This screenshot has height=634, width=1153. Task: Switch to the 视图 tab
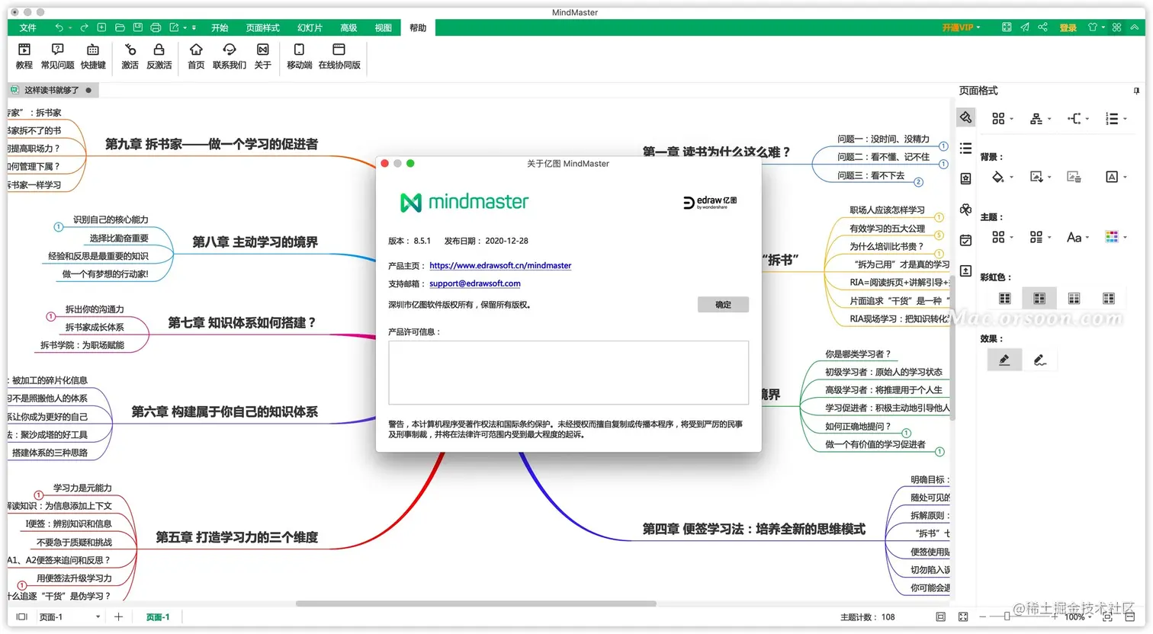click(383, 27)
